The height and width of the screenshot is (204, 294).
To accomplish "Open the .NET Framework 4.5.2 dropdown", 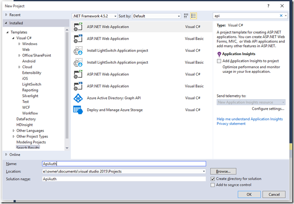I will point(94,16).
